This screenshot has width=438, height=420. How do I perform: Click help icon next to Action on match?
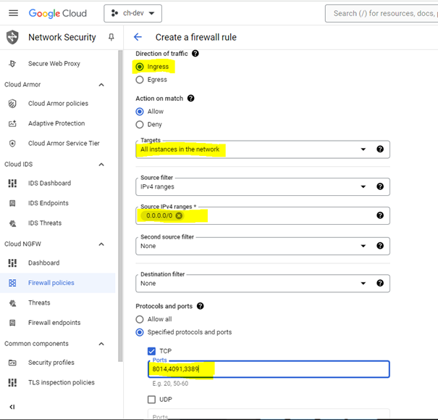[191, 98]
